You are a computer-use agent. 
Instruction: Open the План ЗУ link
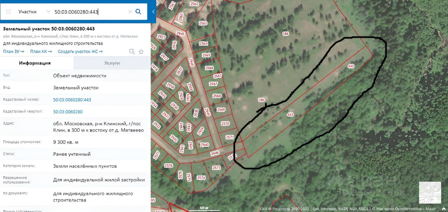[x=14, y=52]
